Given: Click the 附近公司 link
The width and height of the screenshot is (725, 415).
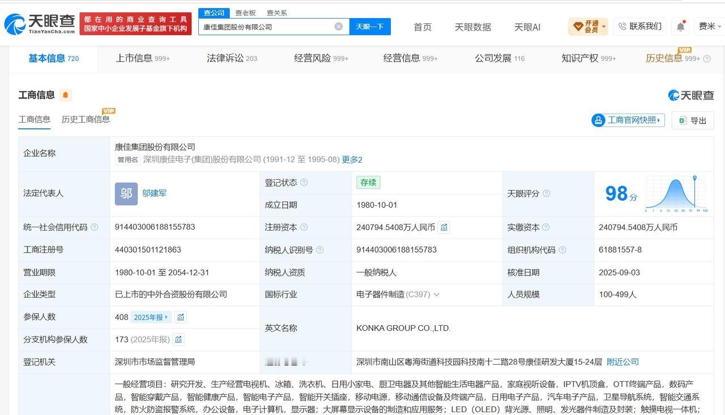Looking at the screenshot, I should [x=622, y=362].
